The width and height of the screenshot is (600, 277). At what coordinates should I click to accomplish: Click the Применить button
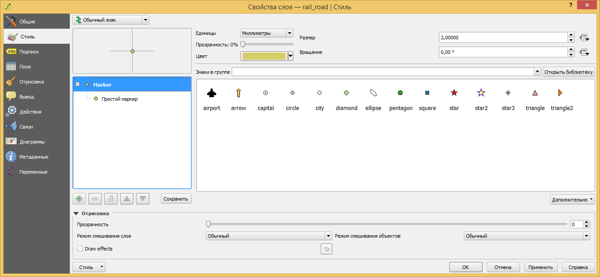click(x=540, y=267)
